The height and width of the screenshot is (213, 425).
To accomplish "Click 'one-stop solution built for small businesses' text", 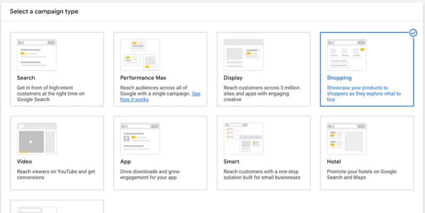I will [262, 174].
